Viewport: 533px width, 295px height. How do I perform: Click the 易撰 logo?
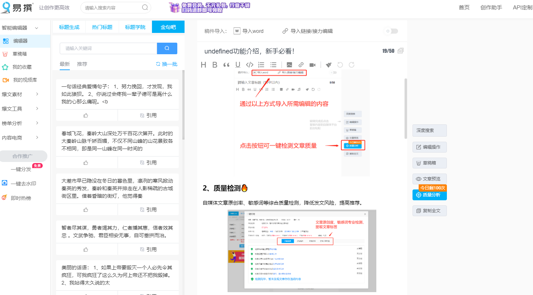pyautogui.click(x=17, y=7)
